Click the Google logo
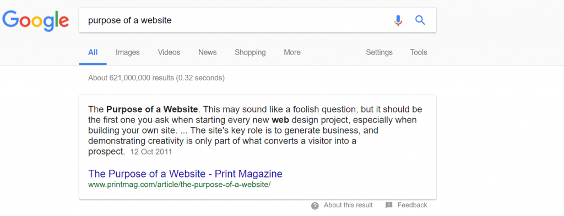 (36, 21)
